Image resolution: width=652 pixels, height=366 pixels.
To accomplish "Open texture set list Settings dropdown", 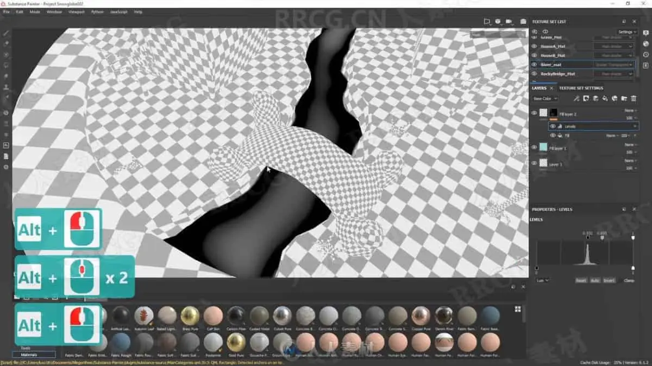I will point(627,32).
